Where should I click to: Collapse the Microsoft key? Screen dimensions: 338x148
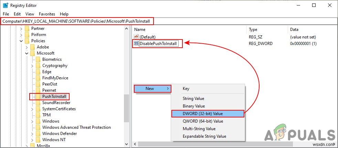coord(27,53)
